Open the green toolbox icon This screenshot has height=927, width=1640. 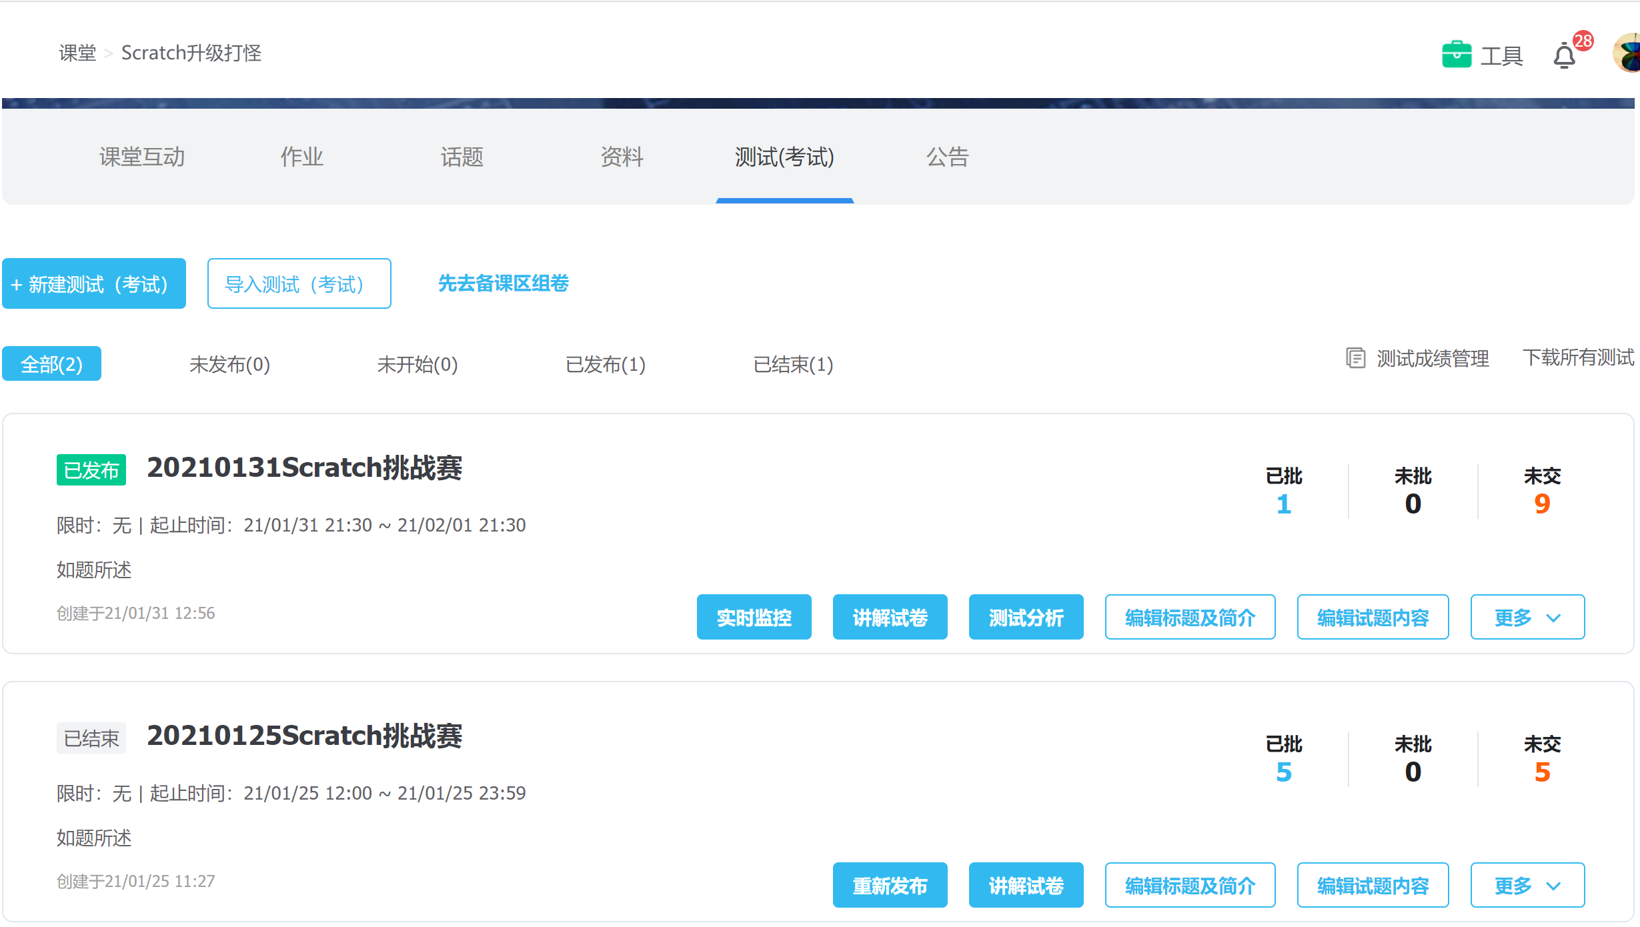[1457, 55]
